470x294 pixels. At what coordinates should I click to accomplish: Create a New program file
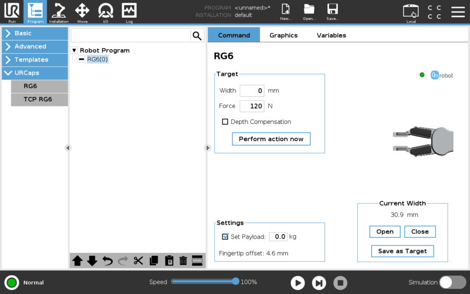[x=286, y=12]
